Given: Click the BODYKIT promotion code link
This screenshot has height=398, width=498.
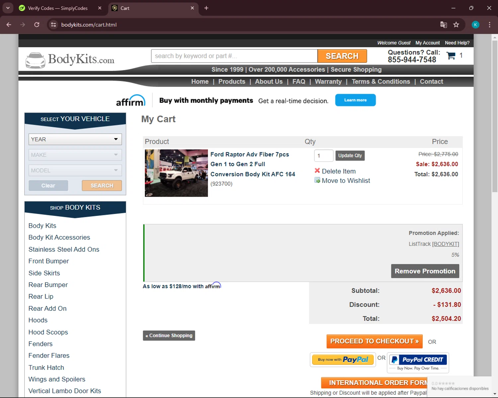Looking at the screenshot, I should click(446, 244).
